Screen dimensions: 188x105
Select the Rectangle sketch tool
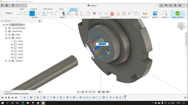tap(26, 13)
